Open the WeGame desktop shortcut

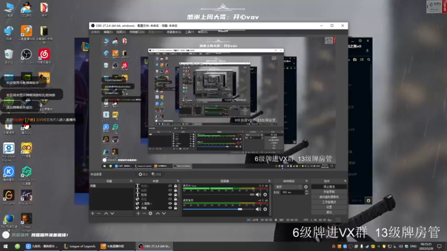point(8,197)
